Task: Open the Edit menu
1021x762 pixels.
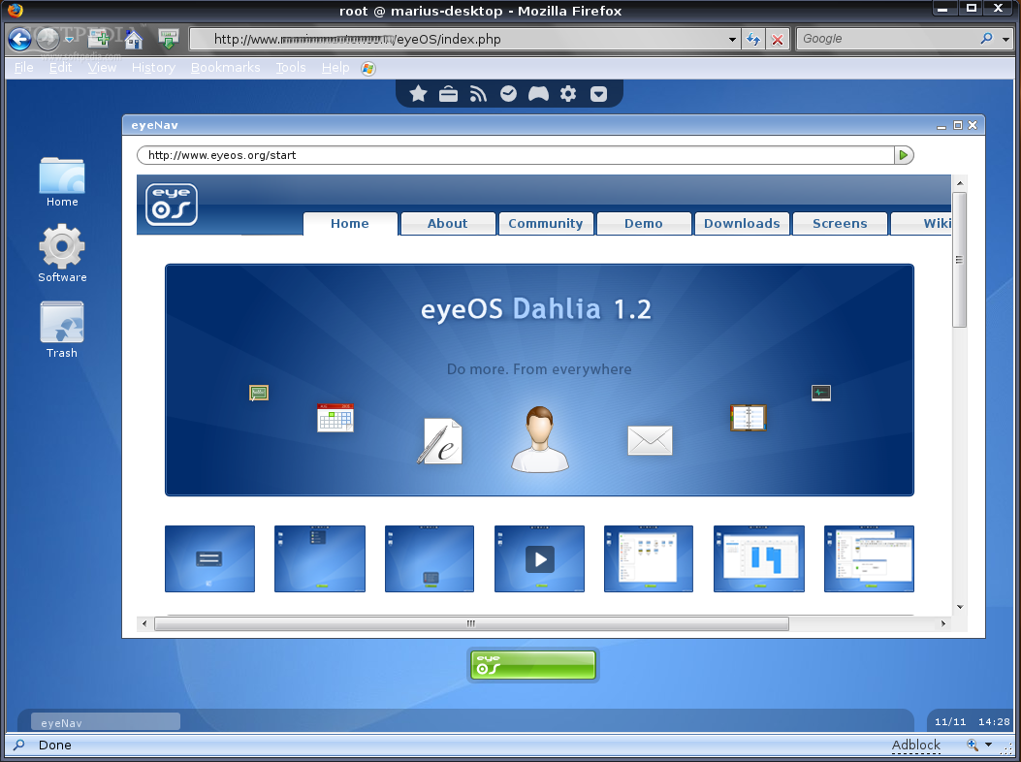Action: (x=60, y=68)
